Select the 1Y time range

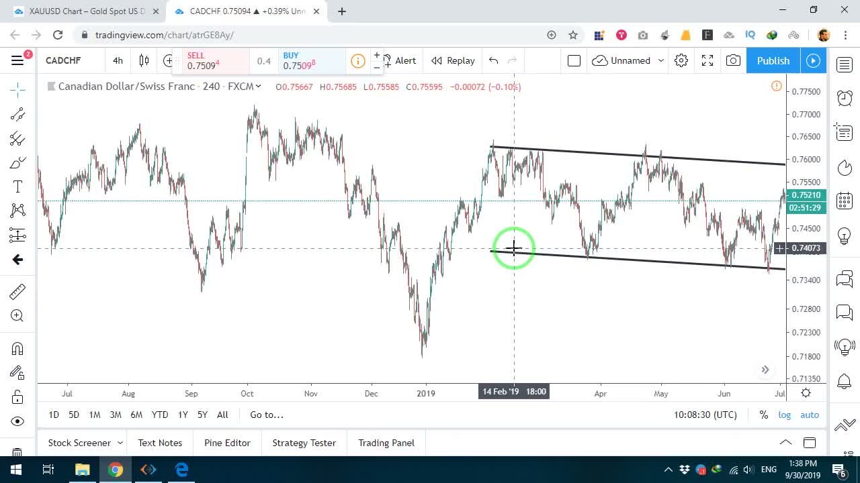point(183,415)
